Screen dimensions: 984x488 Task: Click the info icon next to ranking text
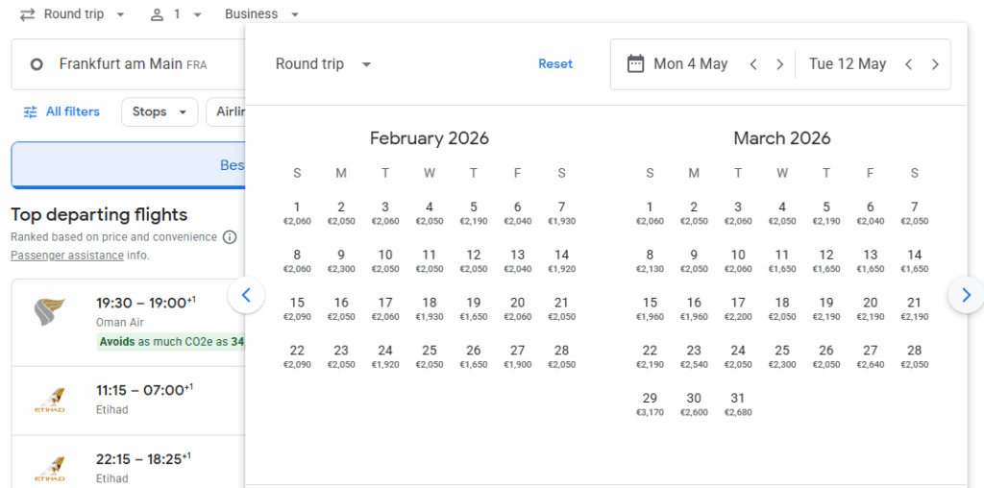(231, 237)
